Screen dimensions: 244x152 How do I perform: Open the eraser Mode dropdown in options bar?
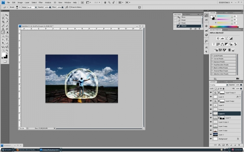pos(32,7)
